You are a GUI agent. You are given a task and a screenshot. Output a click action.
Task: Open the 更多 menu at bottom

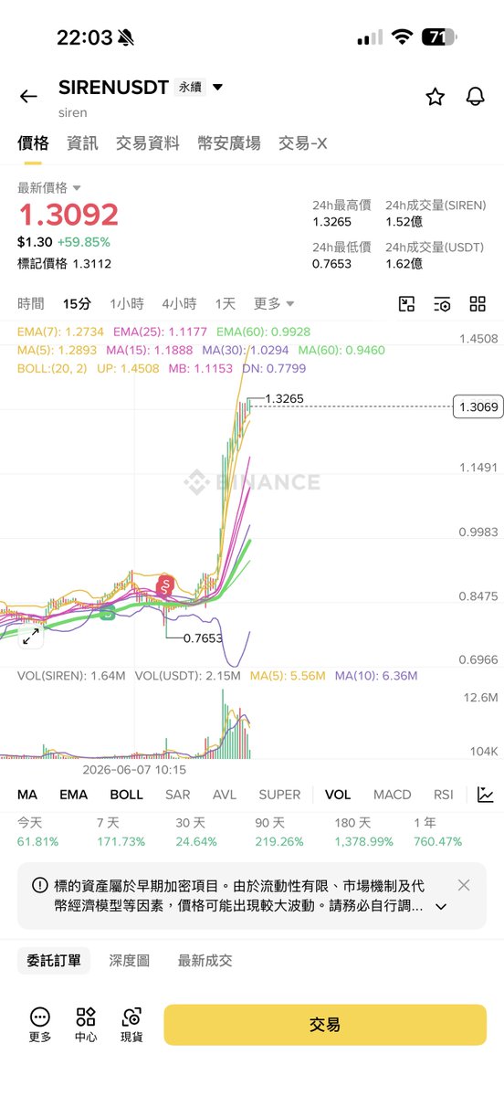[x=39, y=1025]
